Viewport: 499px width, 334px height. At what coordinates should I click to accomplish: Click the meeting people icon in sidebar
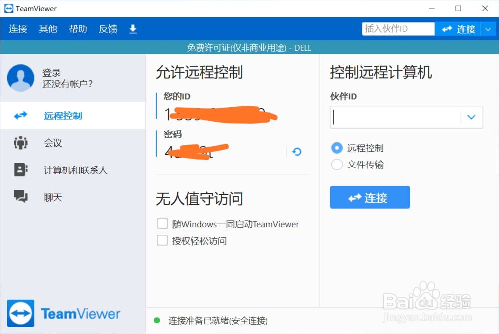(21, 143)
